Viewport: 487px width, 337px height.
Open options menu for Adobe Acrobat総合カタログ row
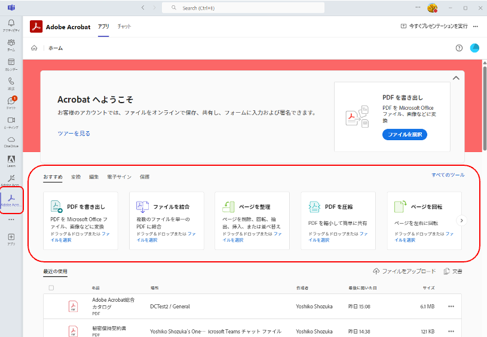(451, 307)
